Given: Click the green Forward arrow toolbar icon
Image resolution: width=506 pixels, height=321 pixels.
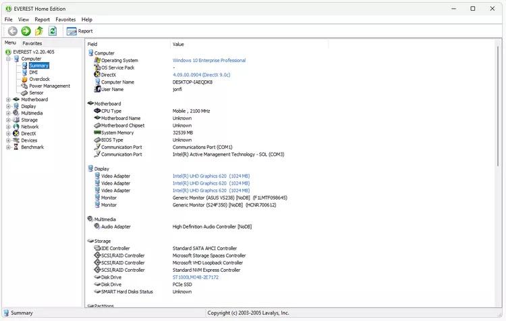Looking at the screenshot, I should point(26,31).
